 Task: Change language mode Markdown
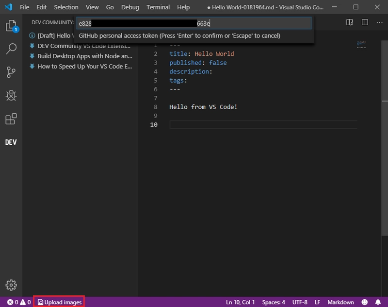coord(340,302)
